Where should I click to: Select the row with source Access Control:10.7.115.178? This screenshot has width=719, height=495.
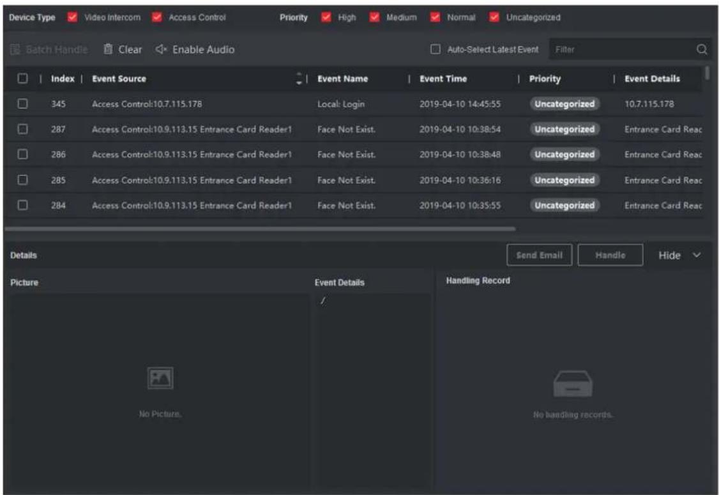tap(352, 104)
